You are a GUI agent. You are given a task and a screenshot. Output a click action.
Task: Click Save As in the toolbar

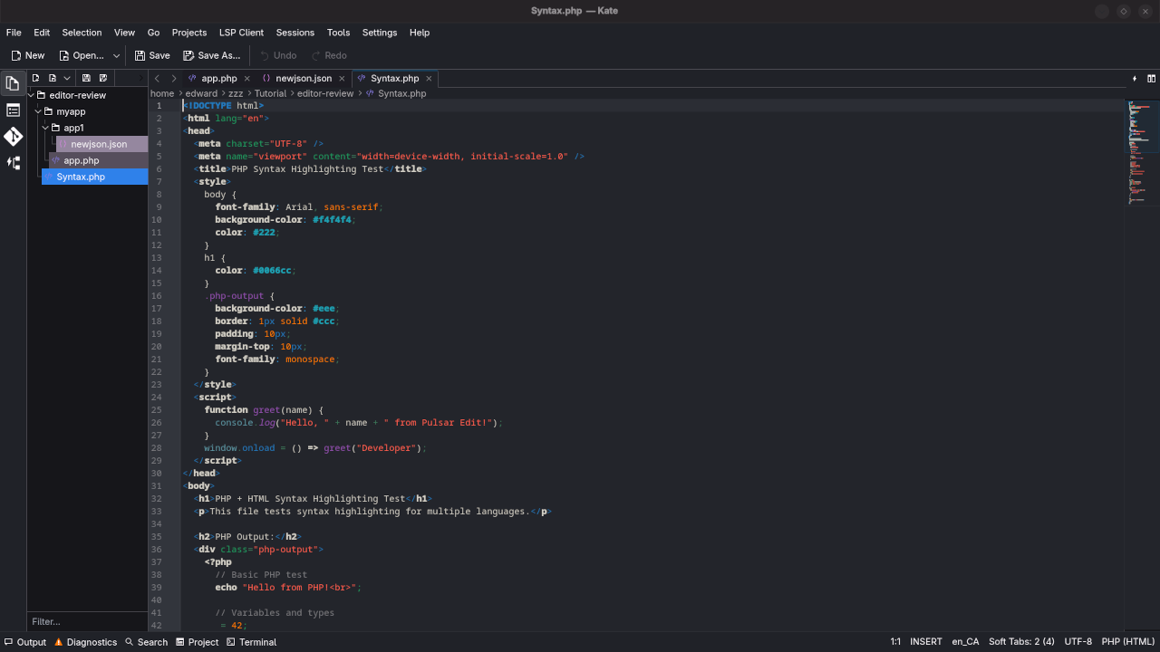pos(212,55)
